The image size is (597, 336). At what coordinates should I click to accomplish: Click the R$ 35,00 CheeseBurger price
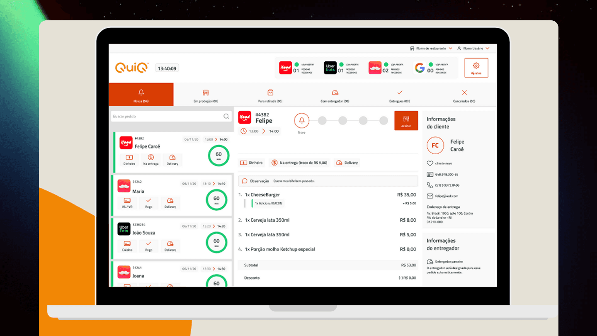[407, 195]
